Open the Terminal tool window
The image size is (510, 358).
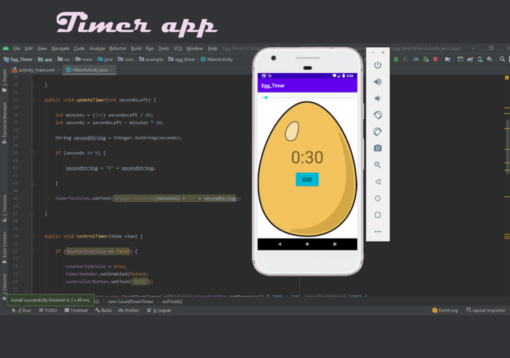pyautogui.click(x=76, y=310)
